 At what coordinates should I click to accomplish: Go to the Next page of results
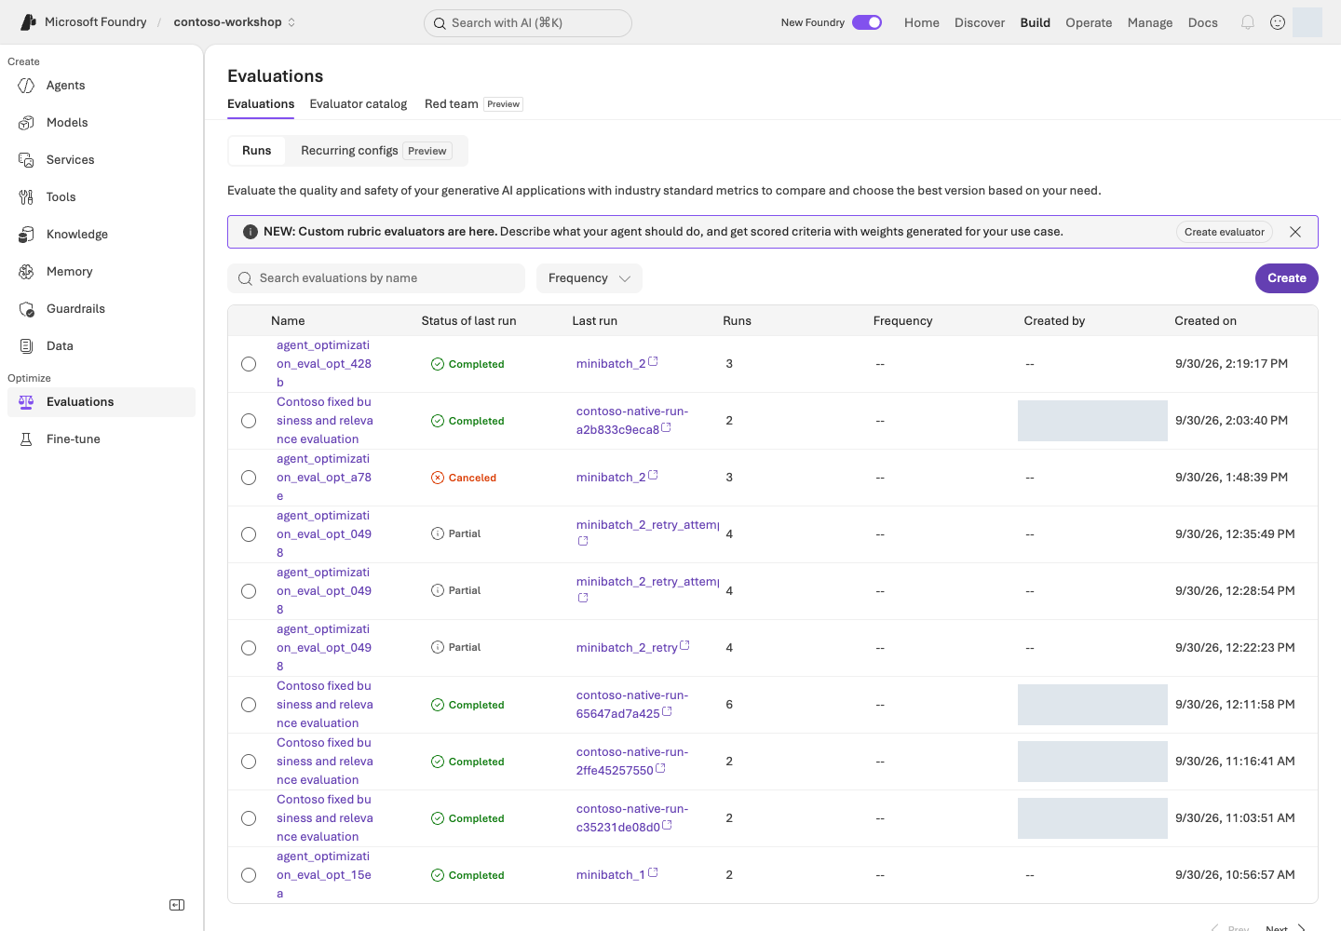tap(1286, 926)
